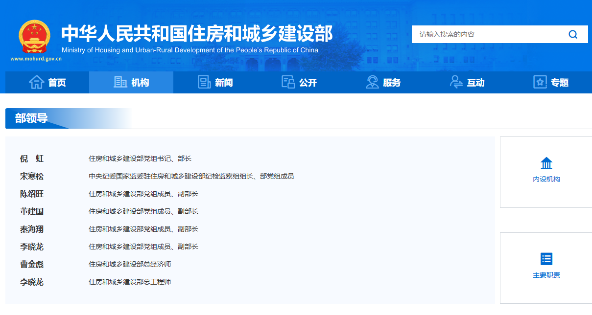The height and width of the screenshot is (315, 592).
Task: View 董建国's leader page
Action: pyautogui.click(x=32, y=211)
